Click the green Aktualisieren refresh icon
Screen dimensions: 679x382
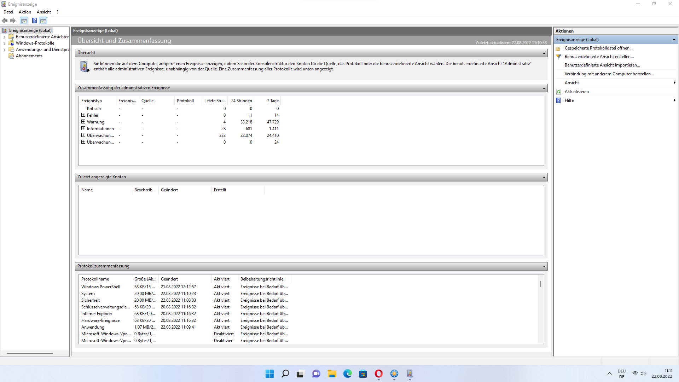coord(558,92)
